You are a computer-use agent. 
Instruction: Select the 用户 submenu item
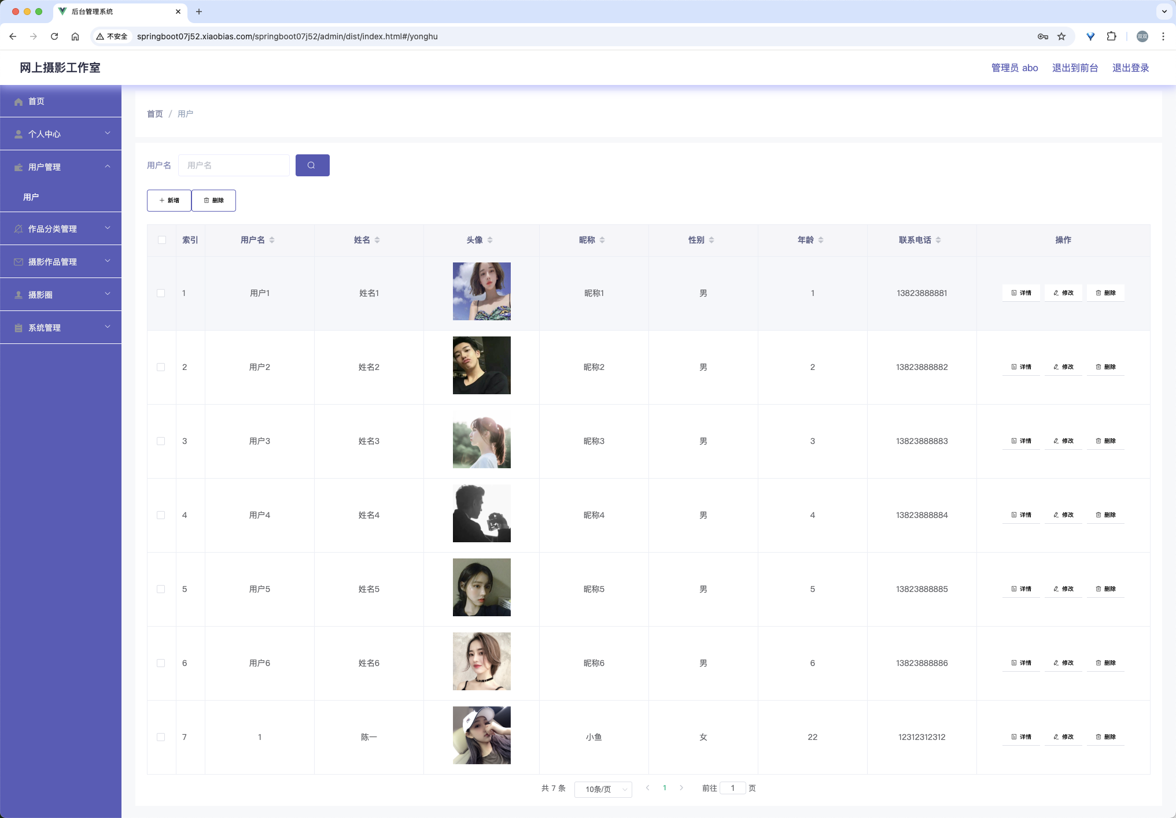(x=61, y=197)
